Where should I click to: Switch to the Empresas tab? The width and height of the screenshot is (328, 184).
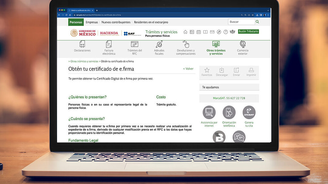[x=92, y=22]
